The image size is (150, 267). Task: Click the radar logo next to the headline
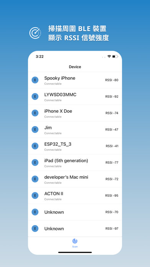coord(35,33)
